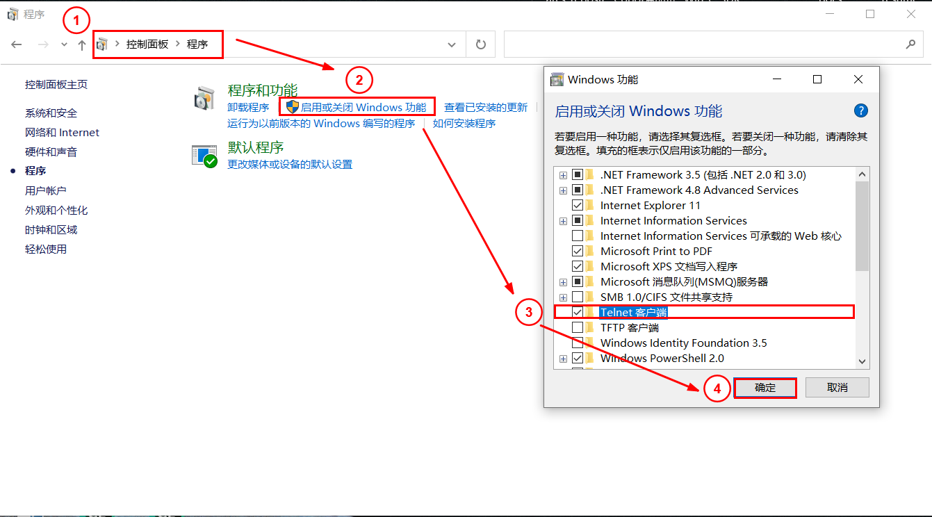Click folder icon beside TFTP 客户端
The image size is (932, 517).
[590, 328]
